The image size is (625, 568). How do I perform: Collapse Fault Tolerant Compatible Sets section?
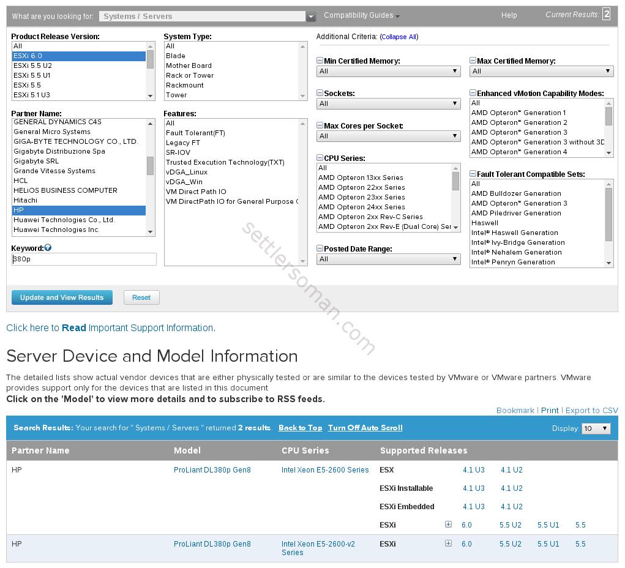click(473, 174)
